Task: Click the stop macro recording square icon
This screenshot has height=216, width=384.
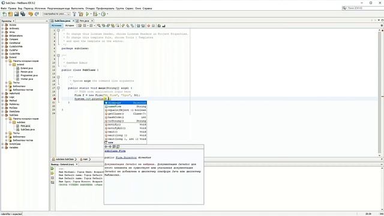Action: pos(154,25)
